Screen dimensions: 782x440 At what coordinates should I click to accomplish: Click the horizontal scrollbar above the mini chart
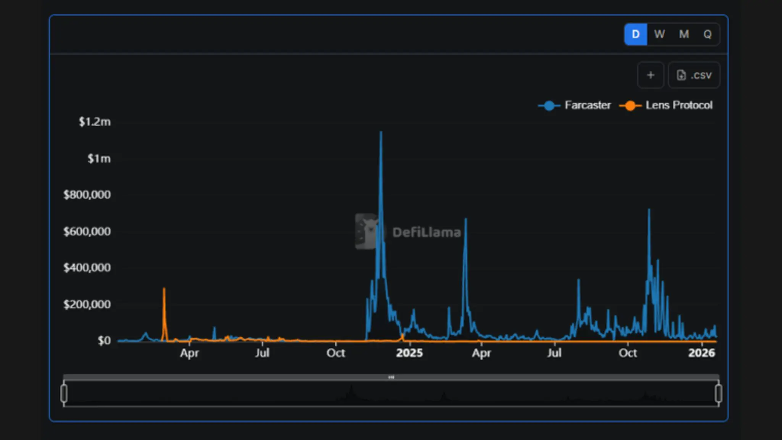pos(391,377)
